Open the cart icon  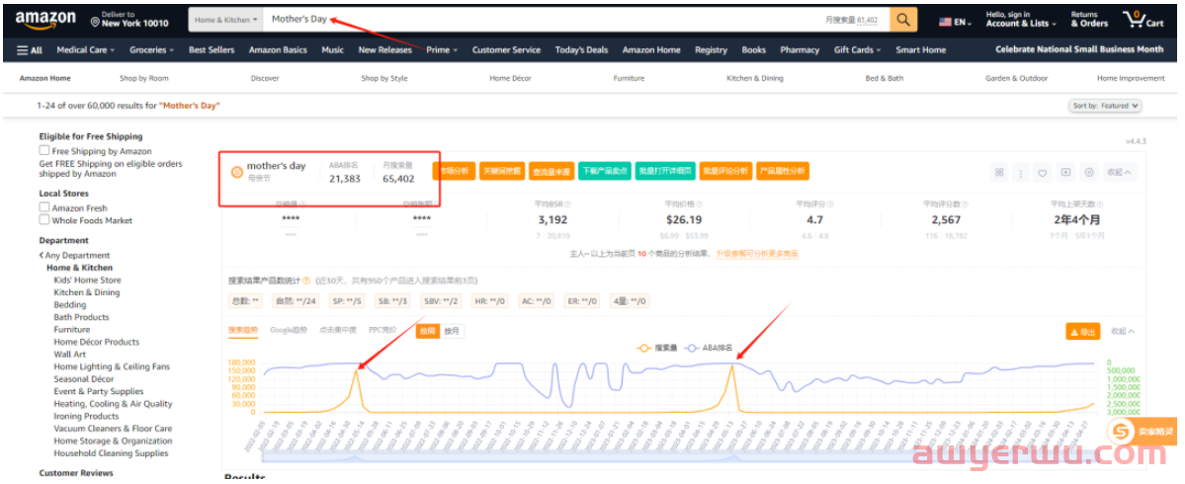[x=1143, y=20]
